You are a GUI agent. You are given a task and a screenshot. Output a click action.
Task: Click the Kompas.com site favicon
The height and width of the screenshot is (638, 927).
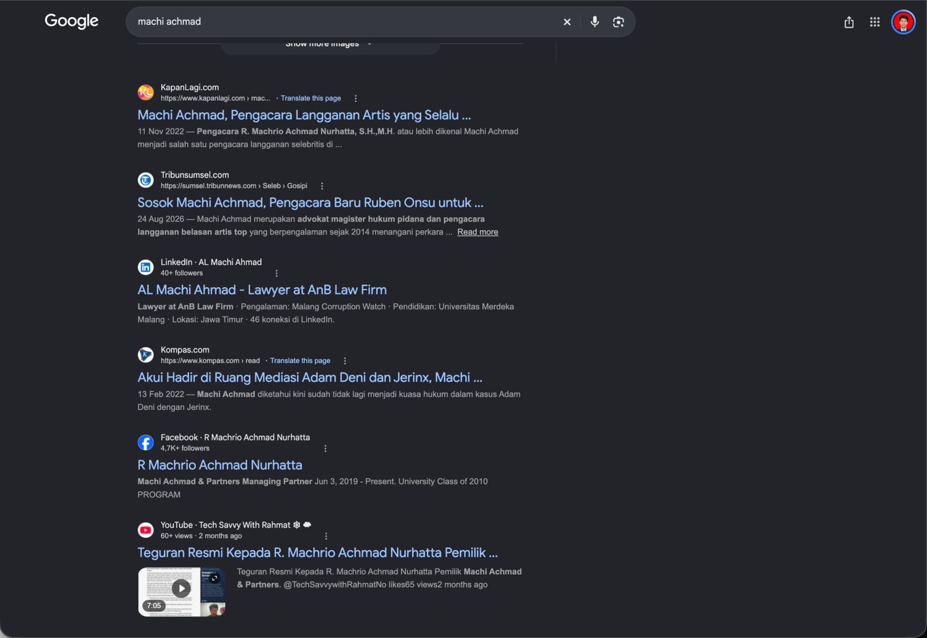(x=145, y=355)
